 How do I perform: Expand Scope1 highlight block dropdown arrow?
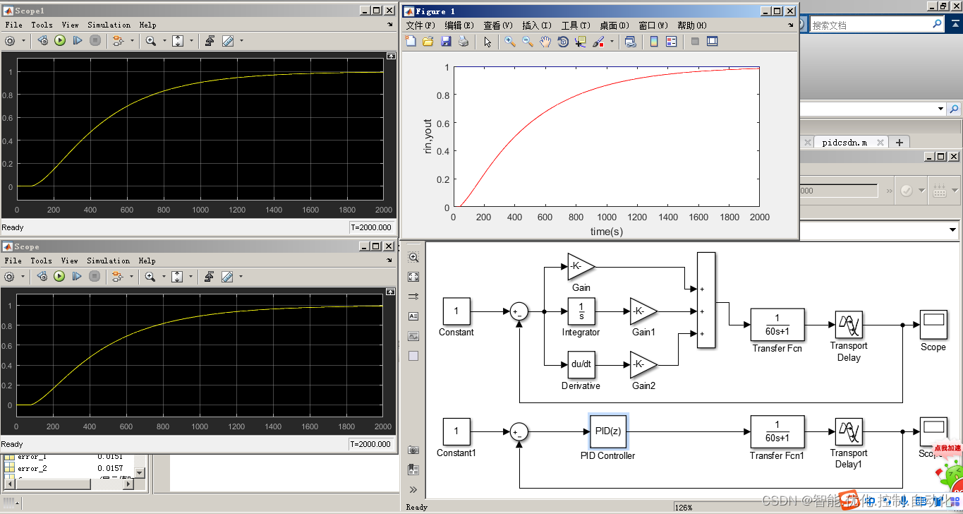coord(132,41)
